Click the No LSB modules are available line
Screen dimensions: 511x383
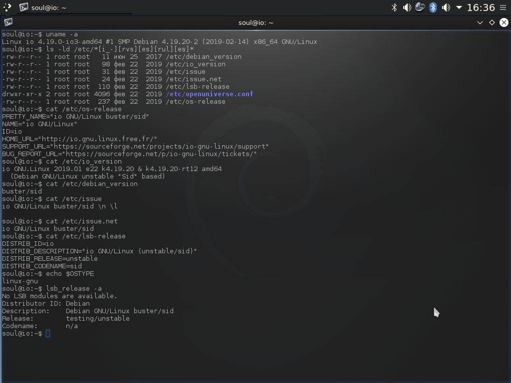[60, 296]
